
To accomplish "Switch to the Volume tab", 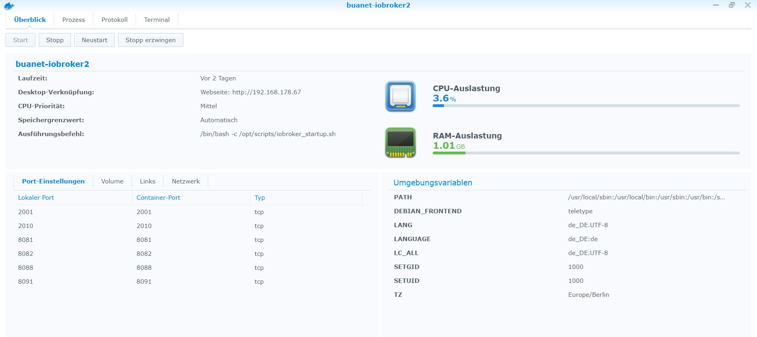I will tap(112, 181).
